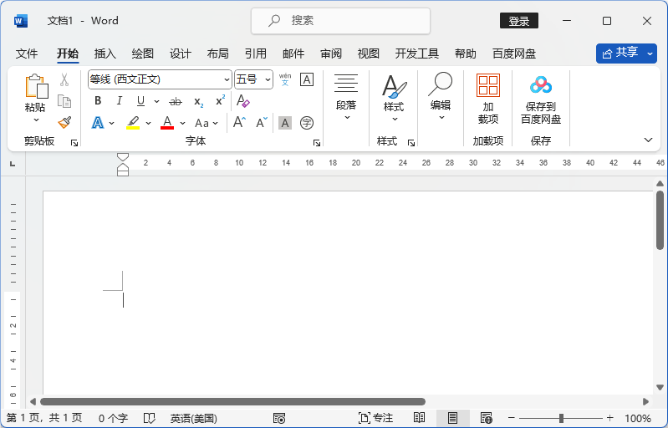Image resolution: width=668 pixels, height=428 pixels.
Task: Open the font name dropdown
Action: click(x=227, y=79)
